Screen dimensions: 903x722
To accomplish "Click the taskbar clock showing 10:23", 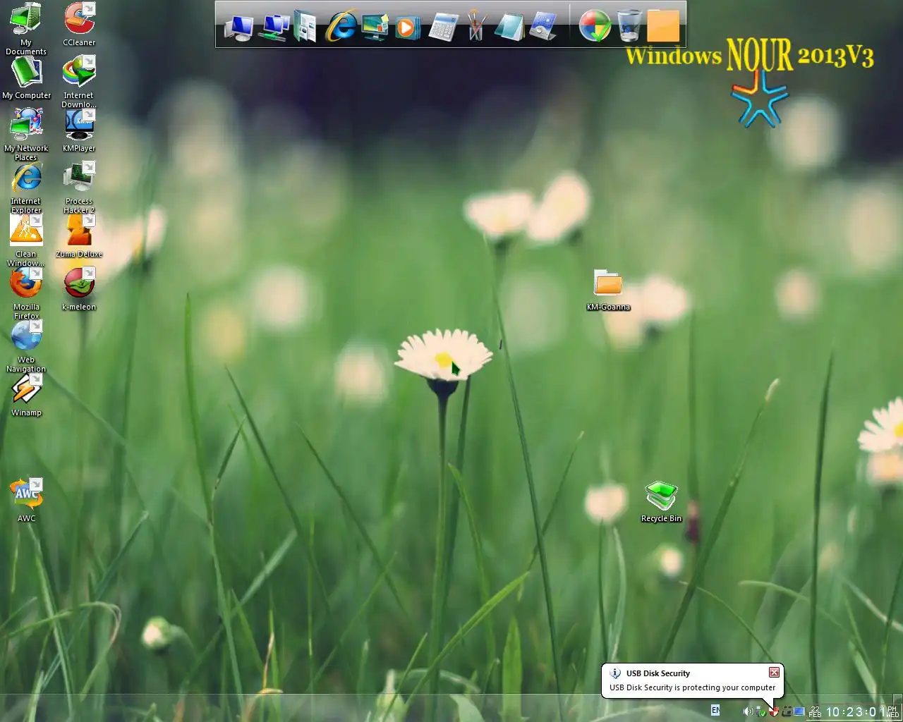I will [856, 712].
